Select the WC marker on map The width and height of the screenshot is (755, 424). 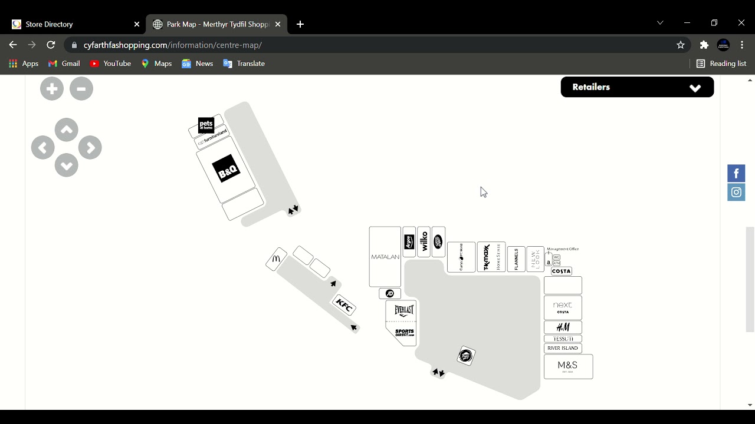pos(557,257)
